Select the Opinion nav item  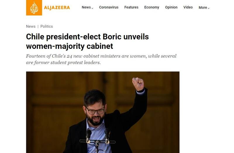[x=171, y=7]
